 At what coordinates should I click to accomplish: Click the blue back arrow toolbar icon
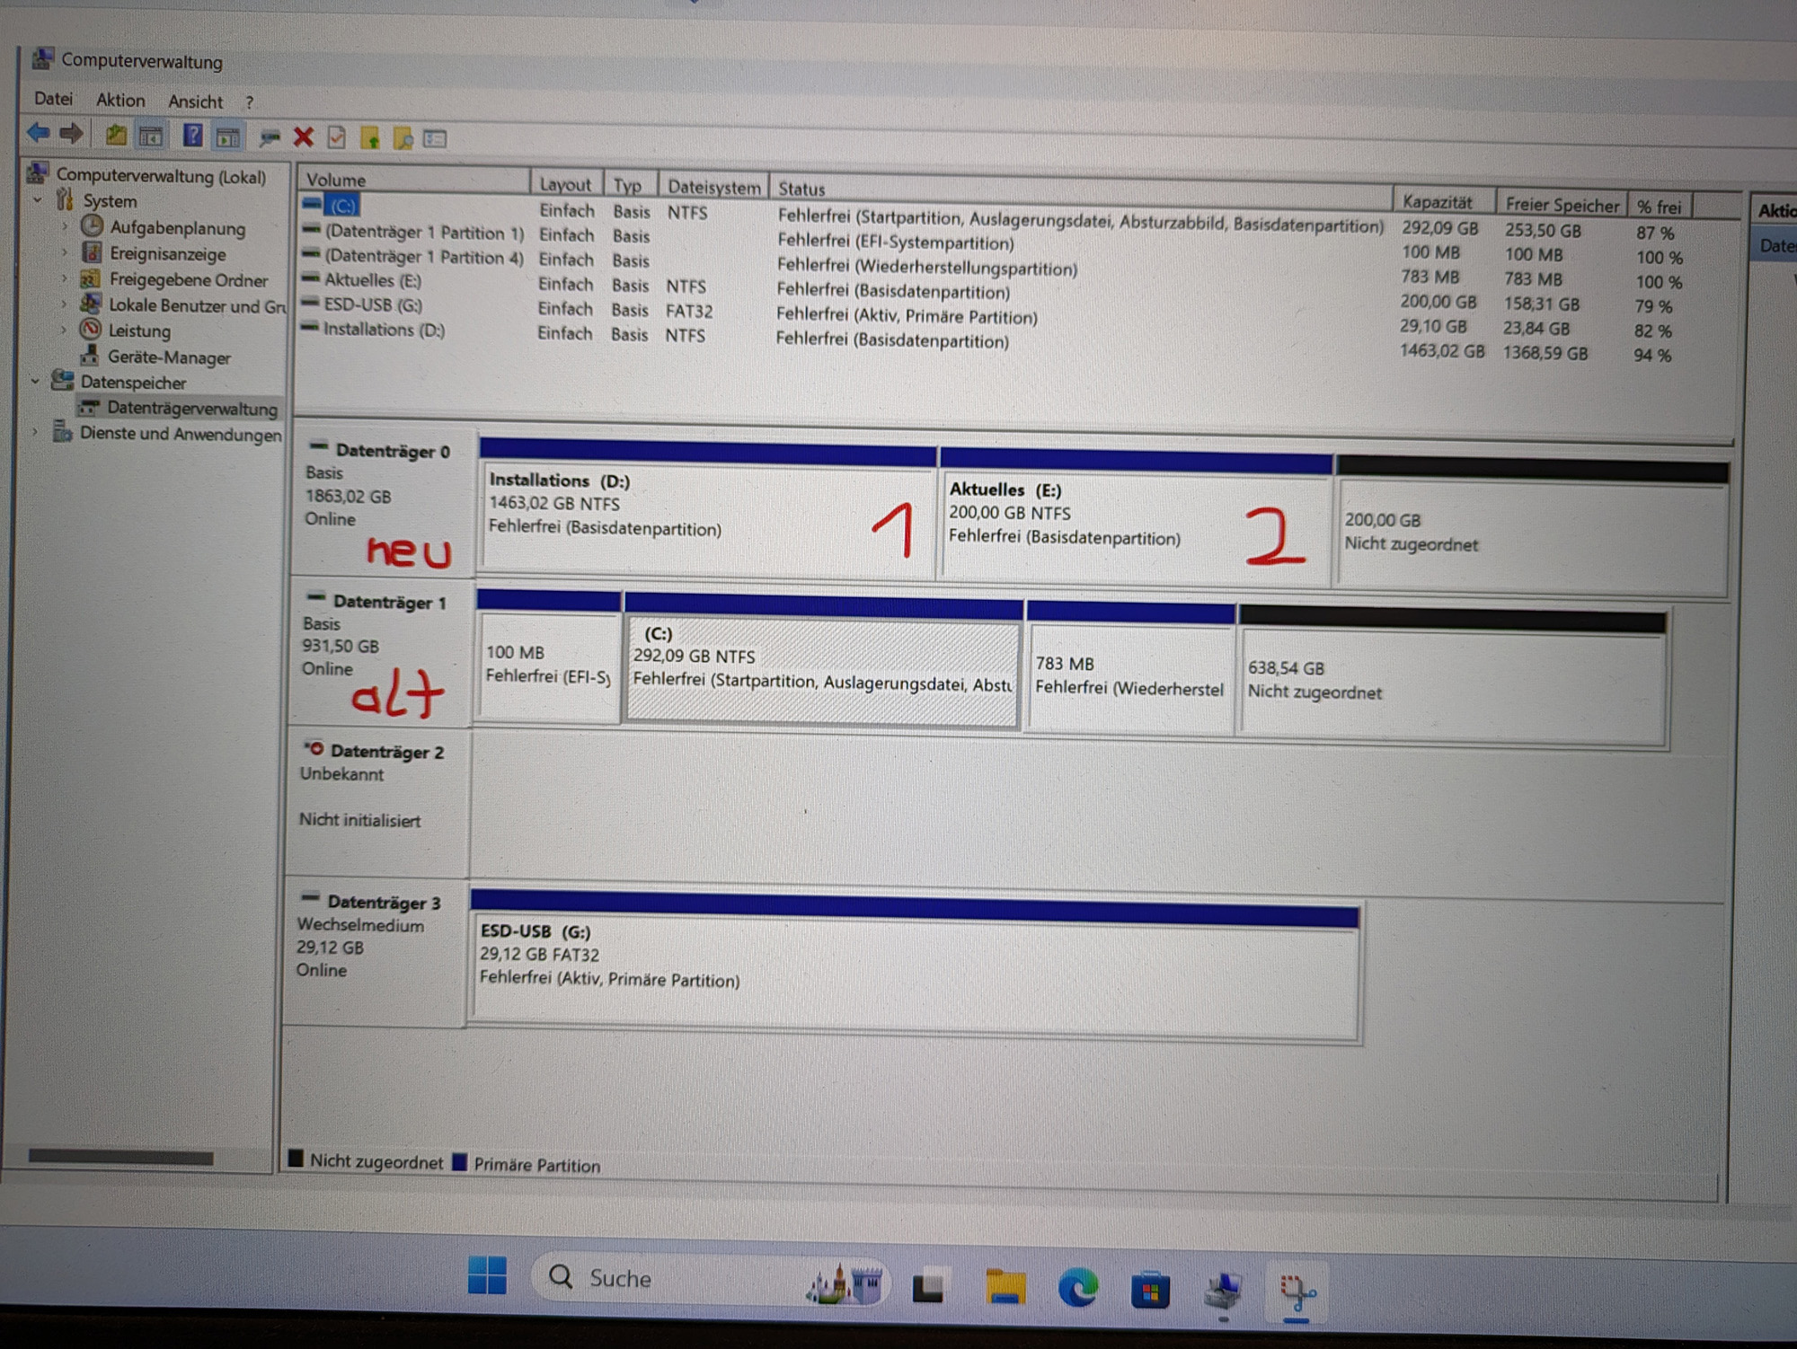(x=38, y=134)
